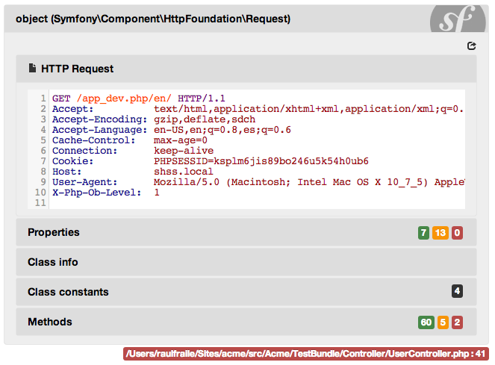Click the red 0 badge in Properties
This screenshot has width=495, height=365.
pyautogui.click(x=457, y=233)
